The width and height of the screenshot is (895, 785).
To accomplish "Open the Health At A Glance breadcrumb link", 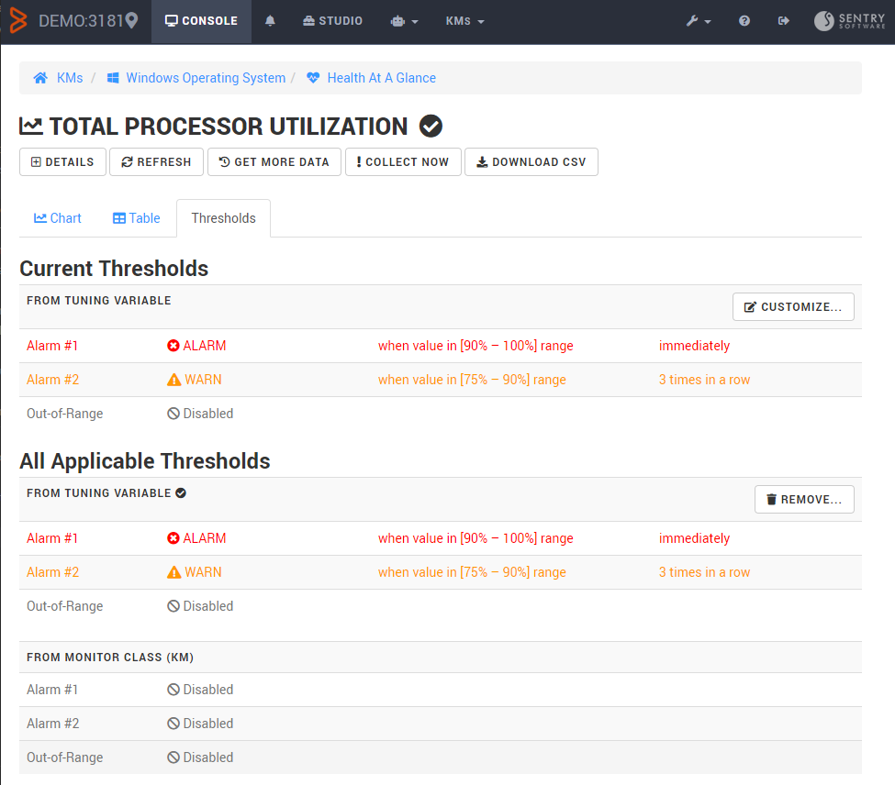I will tap(380, 78).
